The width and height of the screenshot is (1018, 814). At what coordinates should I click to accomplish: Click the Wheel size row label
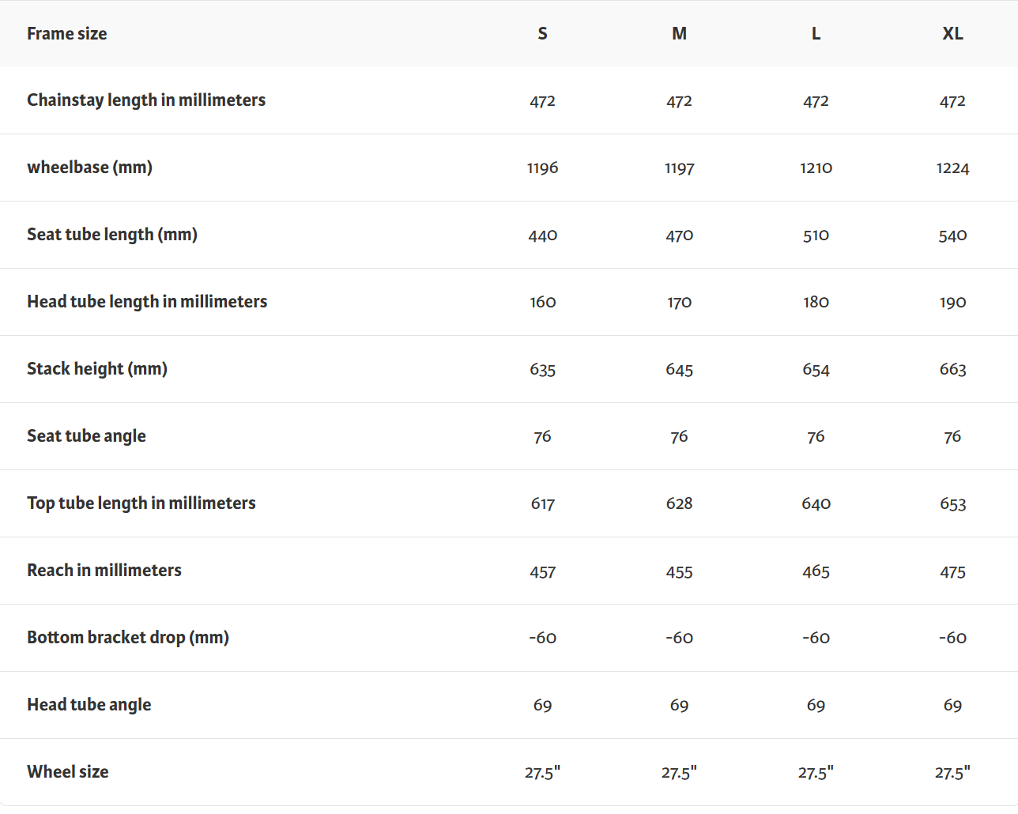(68, 772)
